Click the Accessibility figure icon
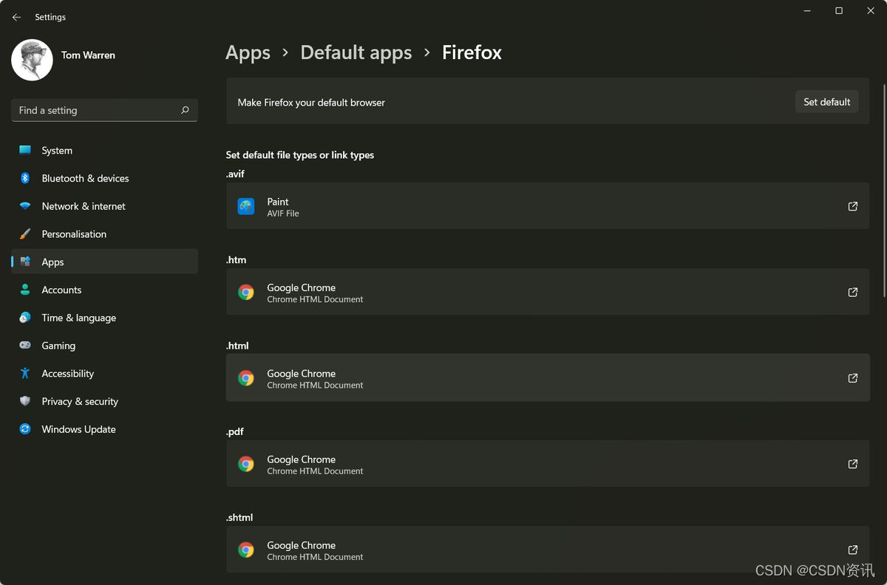 (25, 373)
